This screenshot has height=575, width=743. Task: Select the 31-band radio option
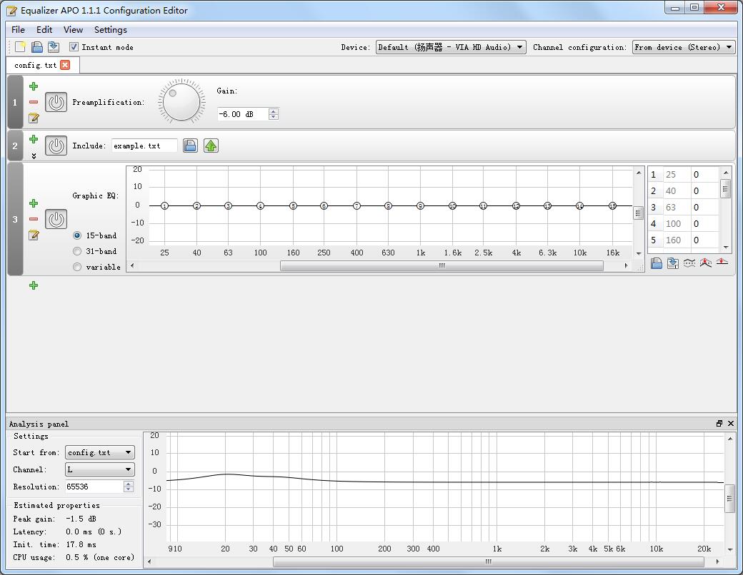tap(77, 251)
